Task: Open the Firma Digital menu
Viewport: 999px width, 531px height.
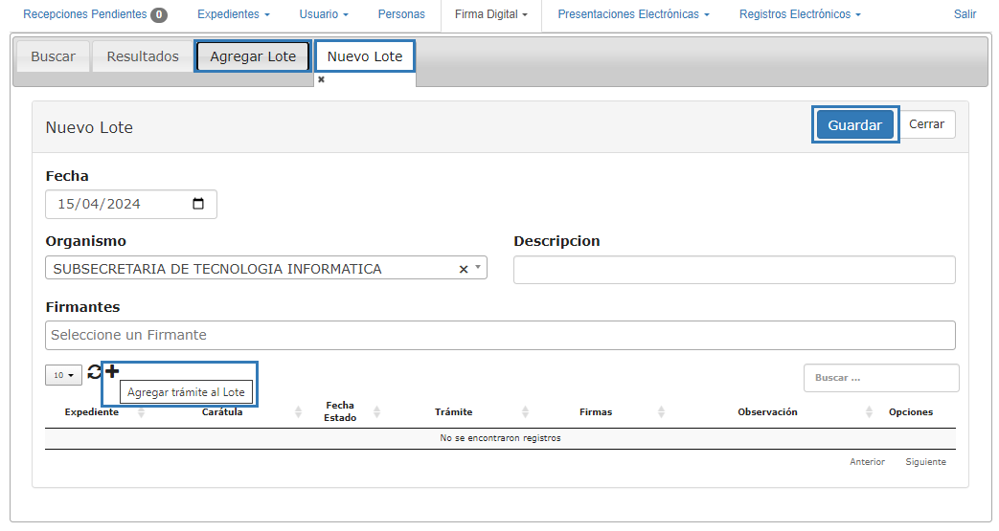Action: 490,14
